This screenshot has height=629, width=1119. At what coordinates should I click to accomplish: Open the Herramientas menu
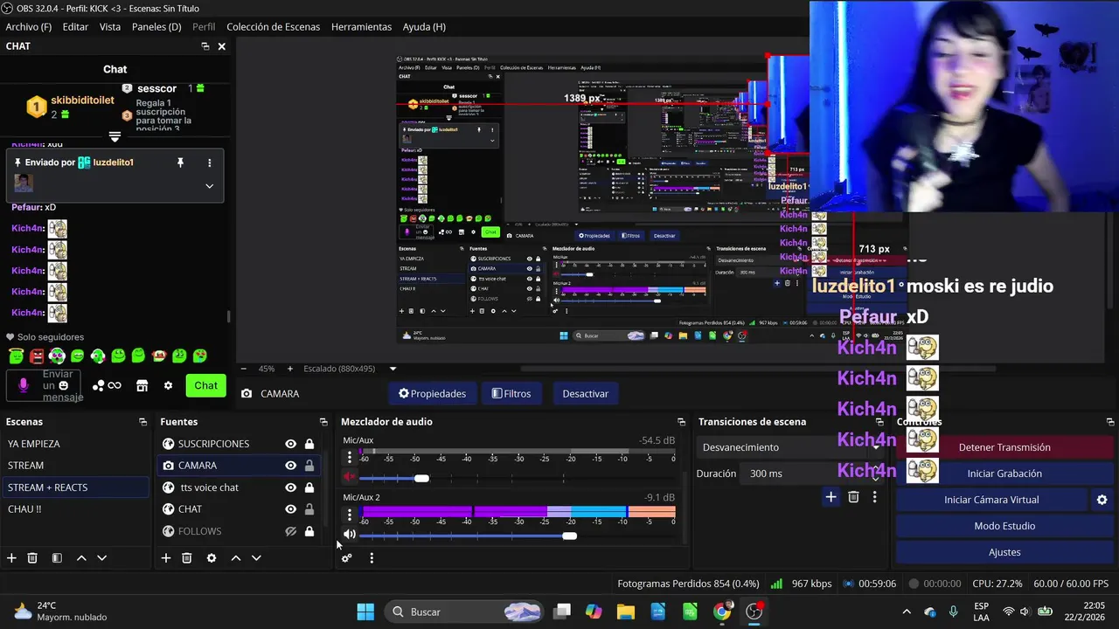(x=361, y=27)
